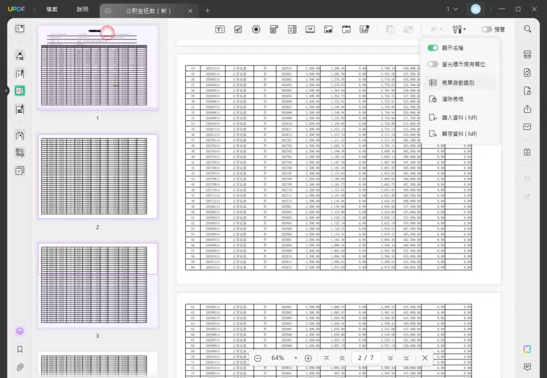
Task: Go to the previous page
Action: click(x=342, y=358)
